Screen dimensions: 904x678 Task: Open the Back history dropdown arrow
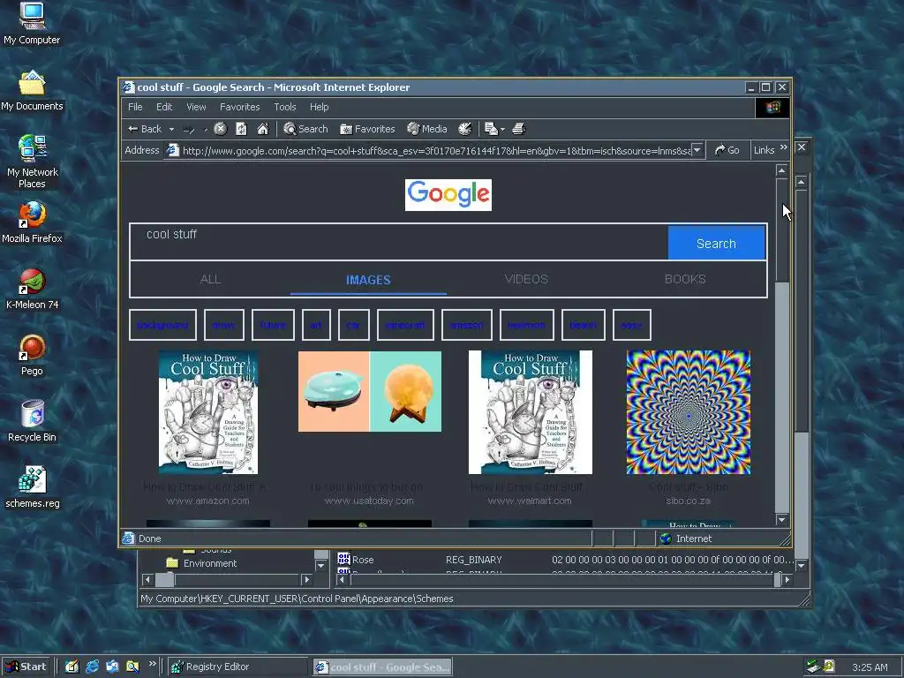coord(171,130)
